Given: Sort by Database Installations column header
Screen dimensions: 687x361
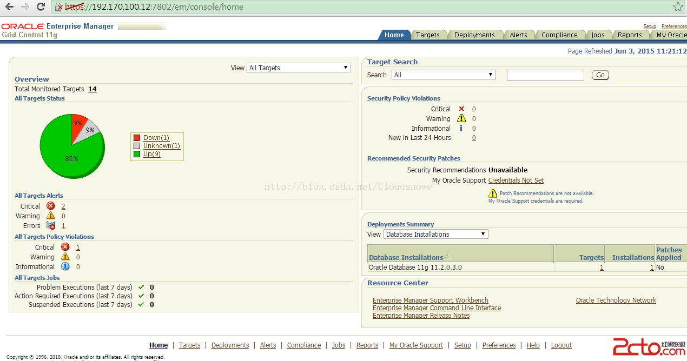Looking at the screenshot, I should [x=406, y=257].
